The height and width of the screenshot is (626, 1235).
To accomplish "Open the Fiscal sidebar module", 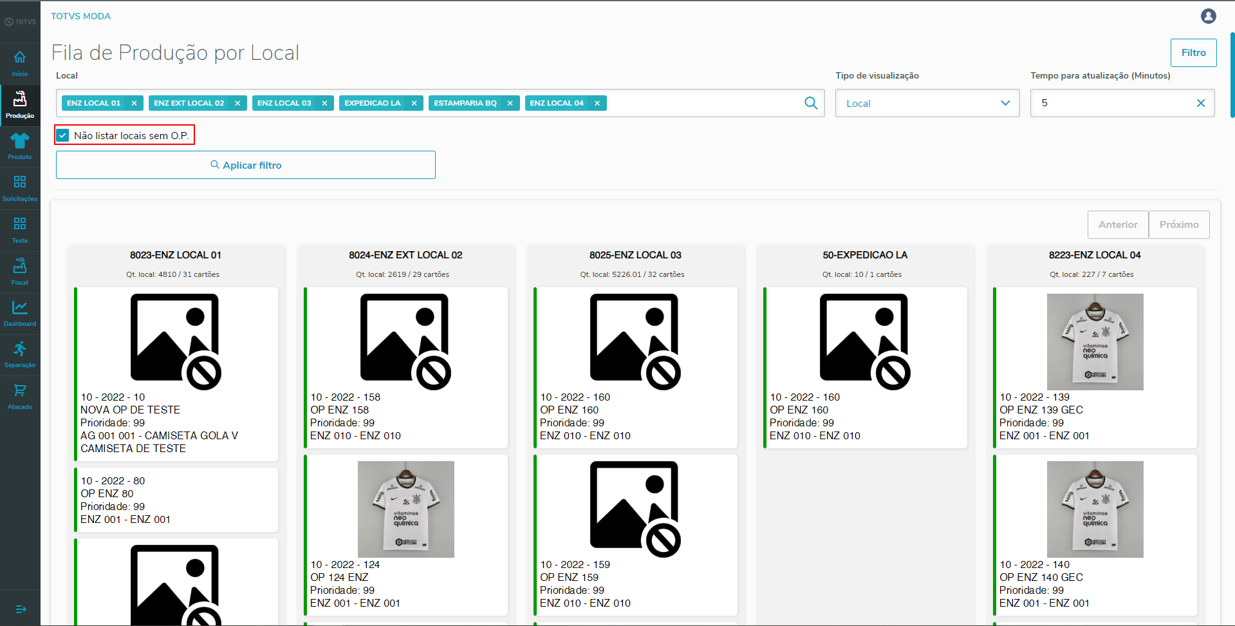I will click(20, 272).
